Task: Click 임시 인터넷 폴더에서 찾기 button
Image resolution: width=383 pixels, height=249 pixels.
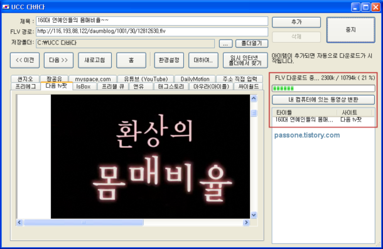Action: [x=245, y=60]
